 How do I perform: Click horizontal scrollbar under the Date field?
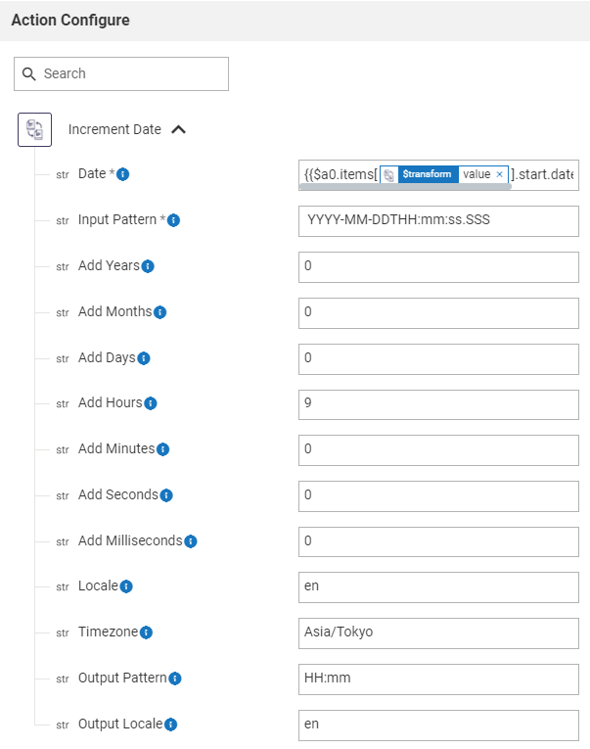[x=405, y=187]
